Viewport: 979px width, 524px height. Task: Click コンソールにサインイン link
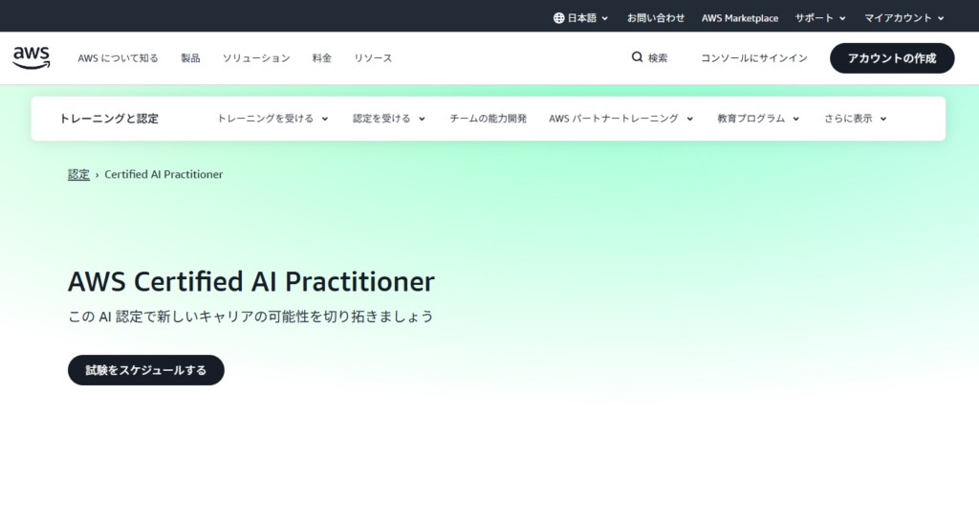click(x=753, y=58)
